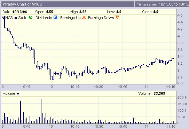
Task: Click the 11:15 label under volume chart
Action: click(171, 127)
